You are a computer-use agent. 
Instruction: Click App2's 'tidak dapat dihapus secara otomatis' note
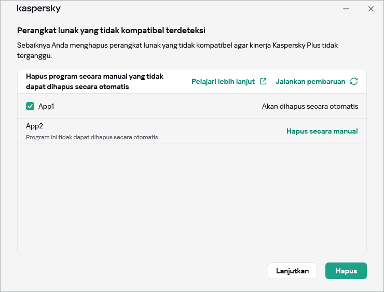[92, 137]
